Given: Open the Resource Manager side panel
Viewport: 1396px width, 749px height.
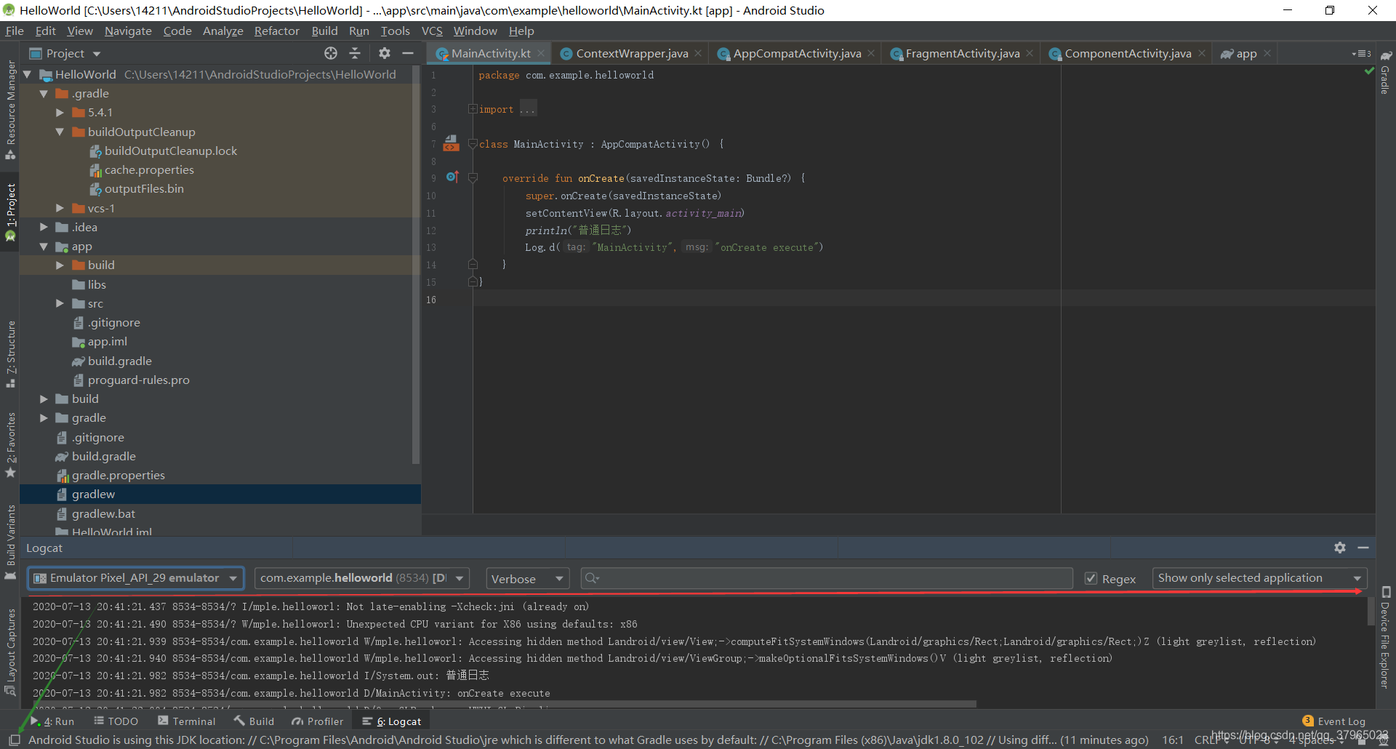Looking at the screenshot, I should click(x=10, y=111).
